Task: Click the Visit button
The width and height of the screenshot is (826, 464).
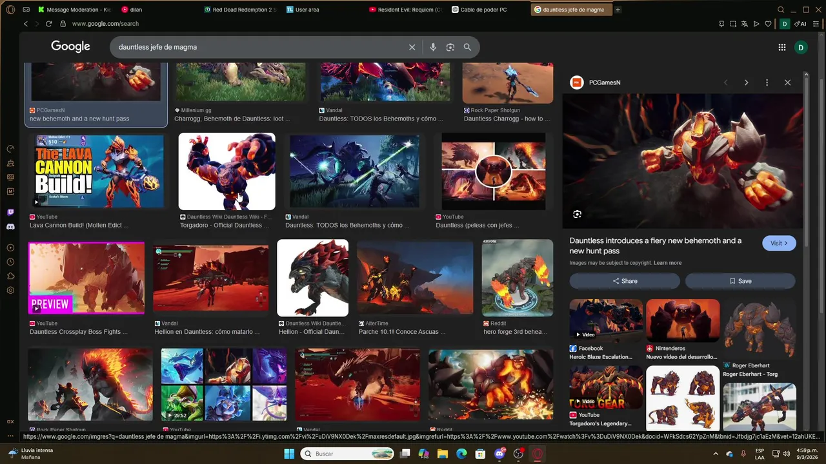Action: tap(779, 243)
